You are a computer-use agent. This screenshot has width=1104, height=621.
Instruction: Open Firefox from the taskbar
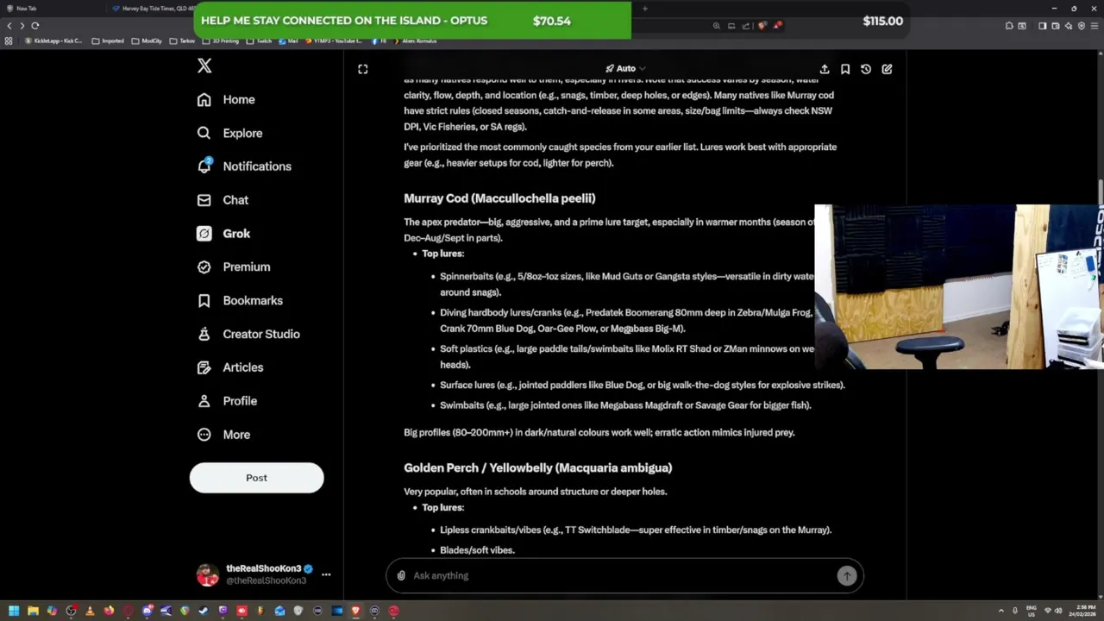click(109, 611)
